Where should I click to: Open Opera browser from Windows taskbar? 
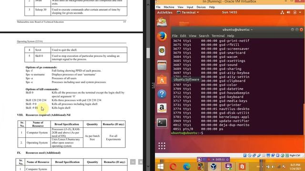click(x=173, y=166)
